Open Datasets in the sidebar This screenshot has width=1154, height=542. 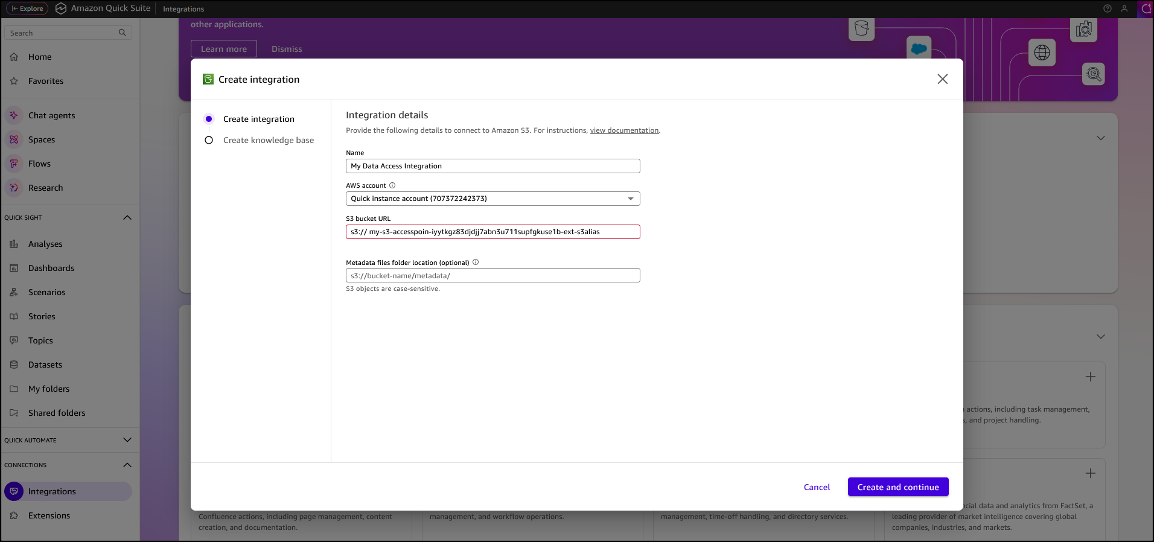[x=45, y=365]
